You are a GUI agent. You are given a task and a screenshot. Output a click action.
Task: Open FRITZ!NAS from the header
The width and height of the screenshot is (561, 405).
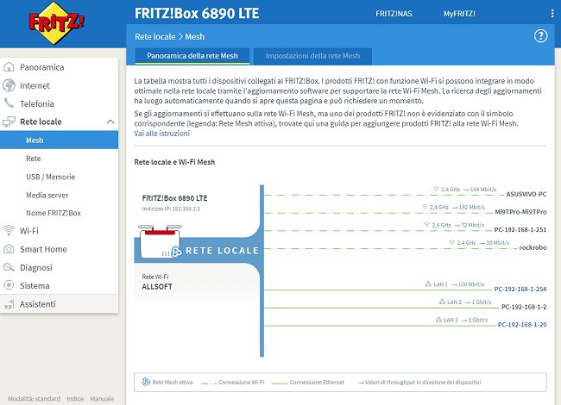[394, 14]
